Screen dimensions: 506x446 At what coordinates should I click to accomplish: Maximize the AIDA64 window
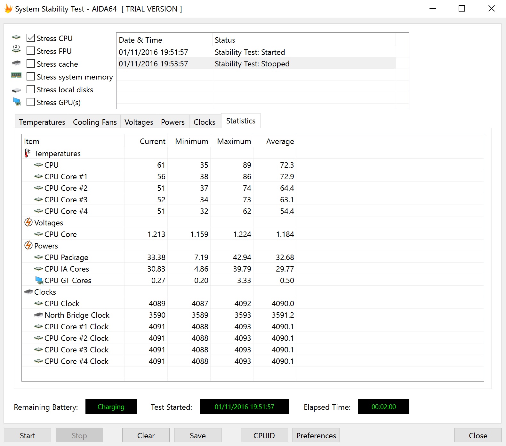tap(462, 9)
